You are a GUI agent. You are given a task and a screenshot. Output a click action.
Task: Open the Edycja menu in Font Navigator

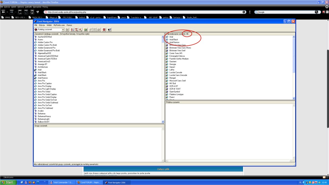(x=42, y=25)
